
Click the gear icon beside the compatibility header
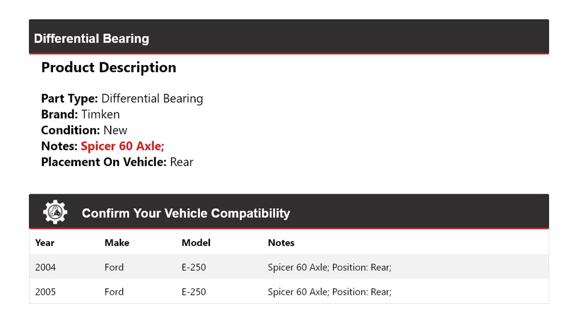click(55, 212)
